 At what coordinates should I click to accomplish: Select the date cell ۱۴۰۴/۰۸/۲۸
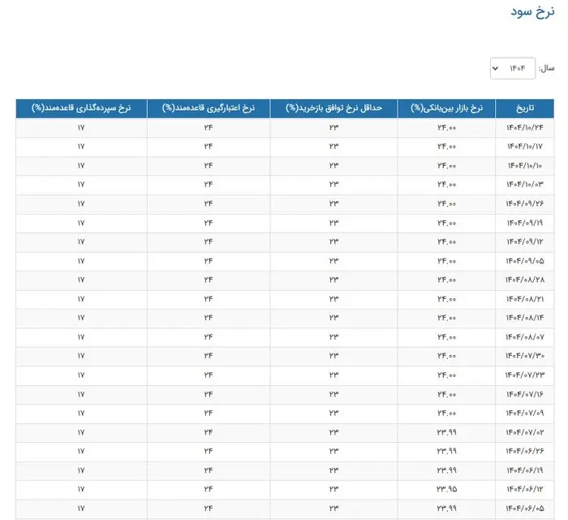[x=526, y=279]
